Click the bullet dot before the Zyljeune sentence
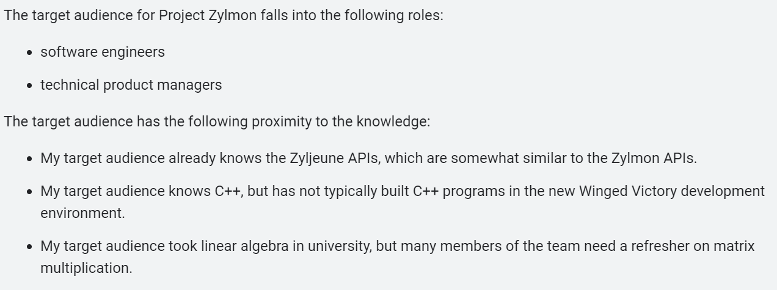 click(30, 159)
